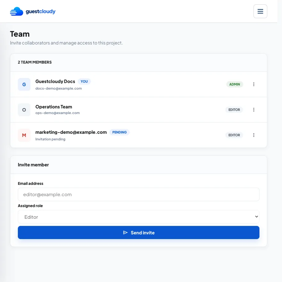The width and height of the screenshot is (282, 282).
Task: Open the hamburger menu button
Action: click(x=260, y=11)
